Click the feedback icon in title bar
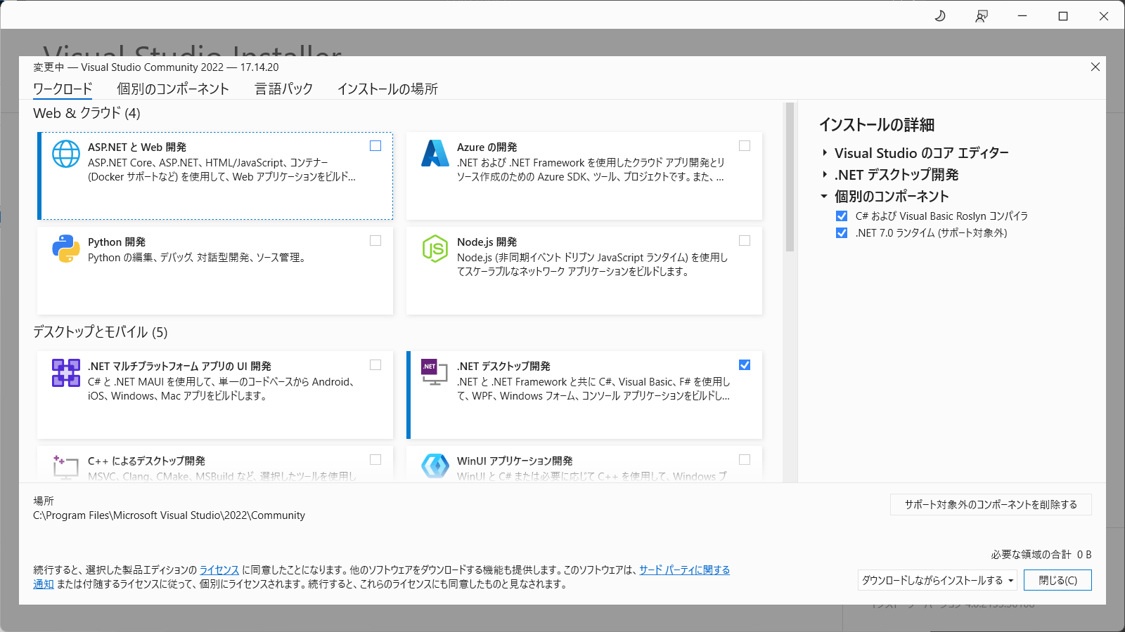 (982, 16)
